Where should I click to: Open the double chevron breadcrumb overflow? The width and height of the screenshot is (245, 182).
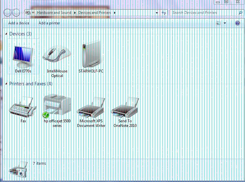click(33, 12)
